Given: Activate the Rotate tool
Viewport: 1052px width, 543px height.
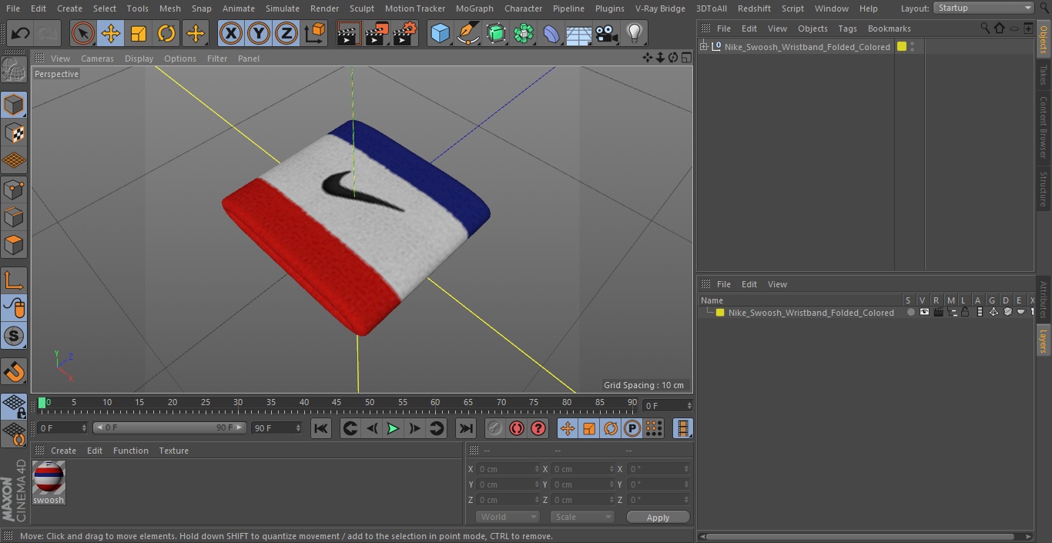Looking at the screenshot, I should [166, 34].
